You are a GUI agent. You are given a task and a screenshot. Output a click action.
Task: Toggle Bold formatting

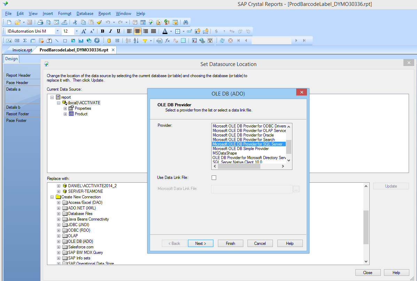point(102,31)
